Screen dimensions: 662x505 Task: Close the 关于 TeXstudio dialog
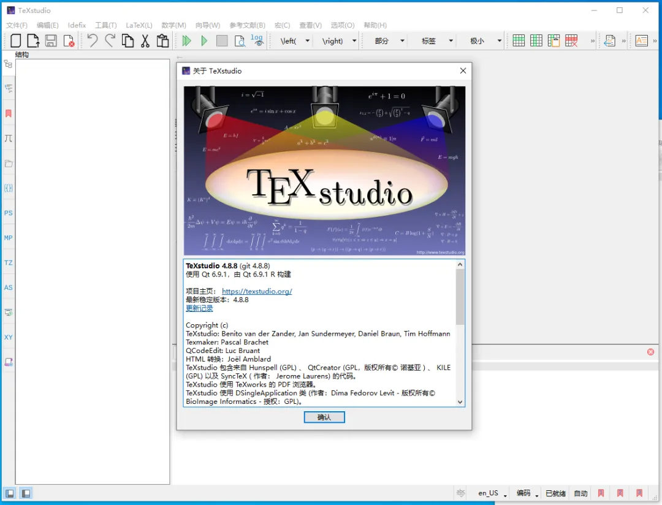pyautogui.click(x=463, y=70)
